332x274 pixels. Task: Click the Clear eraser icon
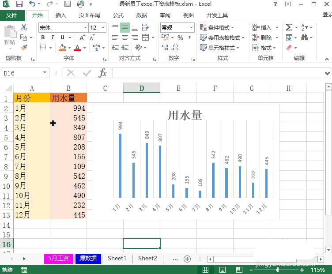tap(289, 48)
